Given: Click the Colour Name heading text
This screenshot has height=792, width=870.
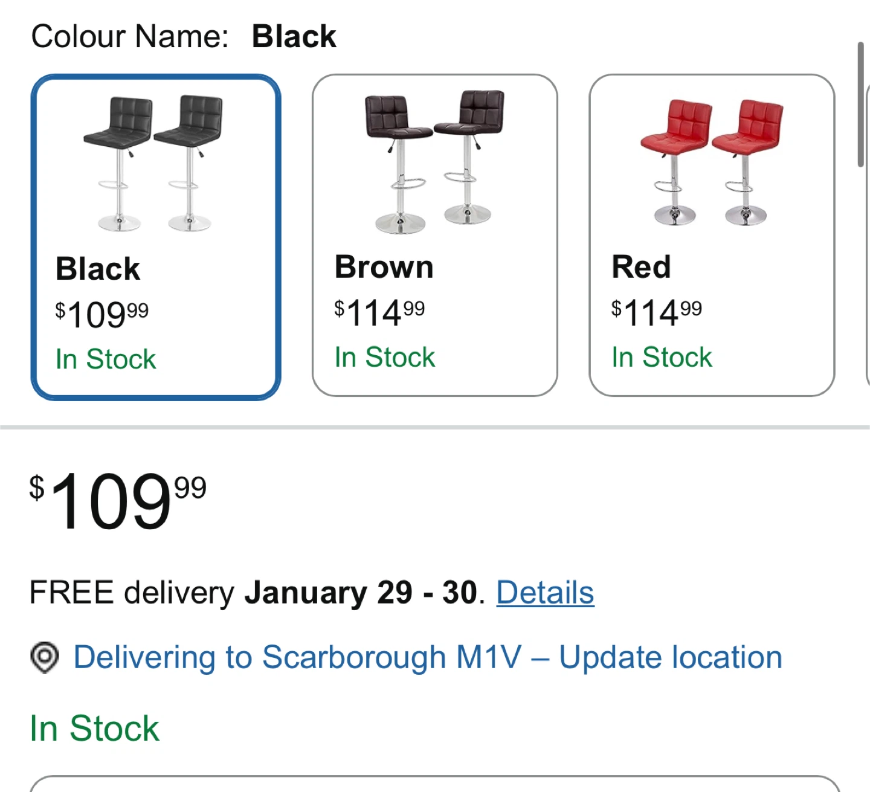Looking at the screenshot, I should tap(130, 36).
